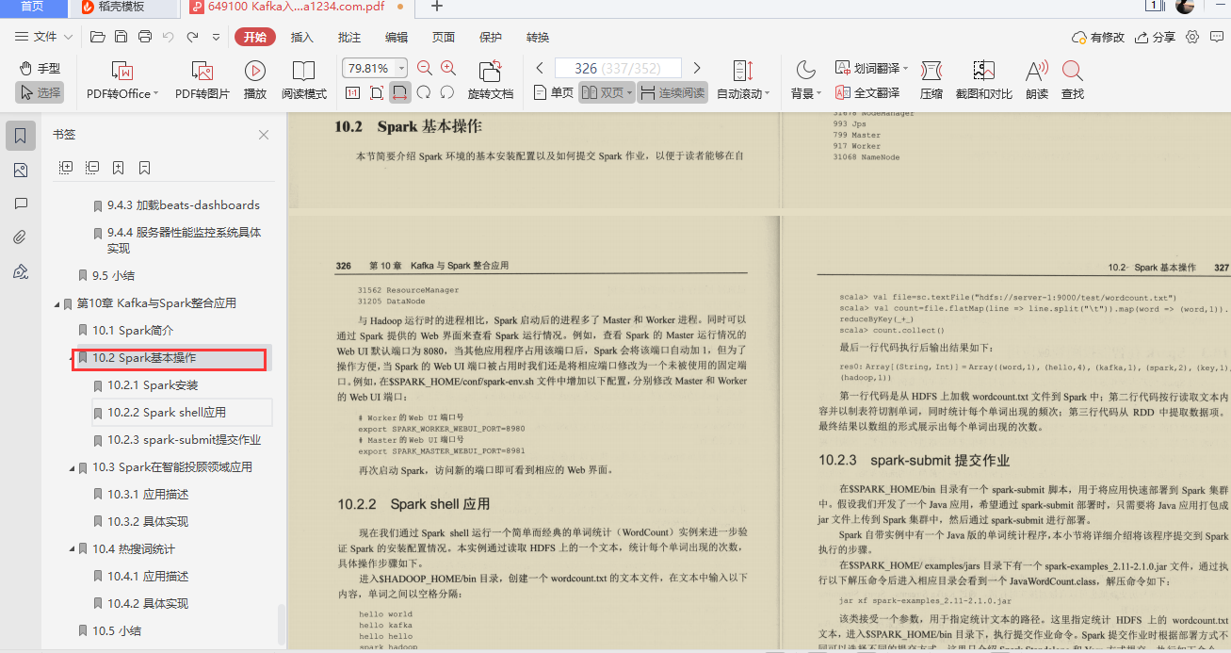Click the page number input field
The image size is (1231, 653).
(617, 68)
